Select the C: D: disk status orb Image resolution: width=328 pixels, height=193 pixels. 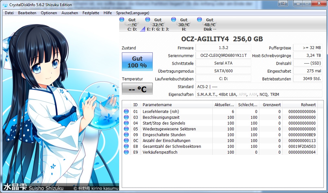tap(122, 20)
